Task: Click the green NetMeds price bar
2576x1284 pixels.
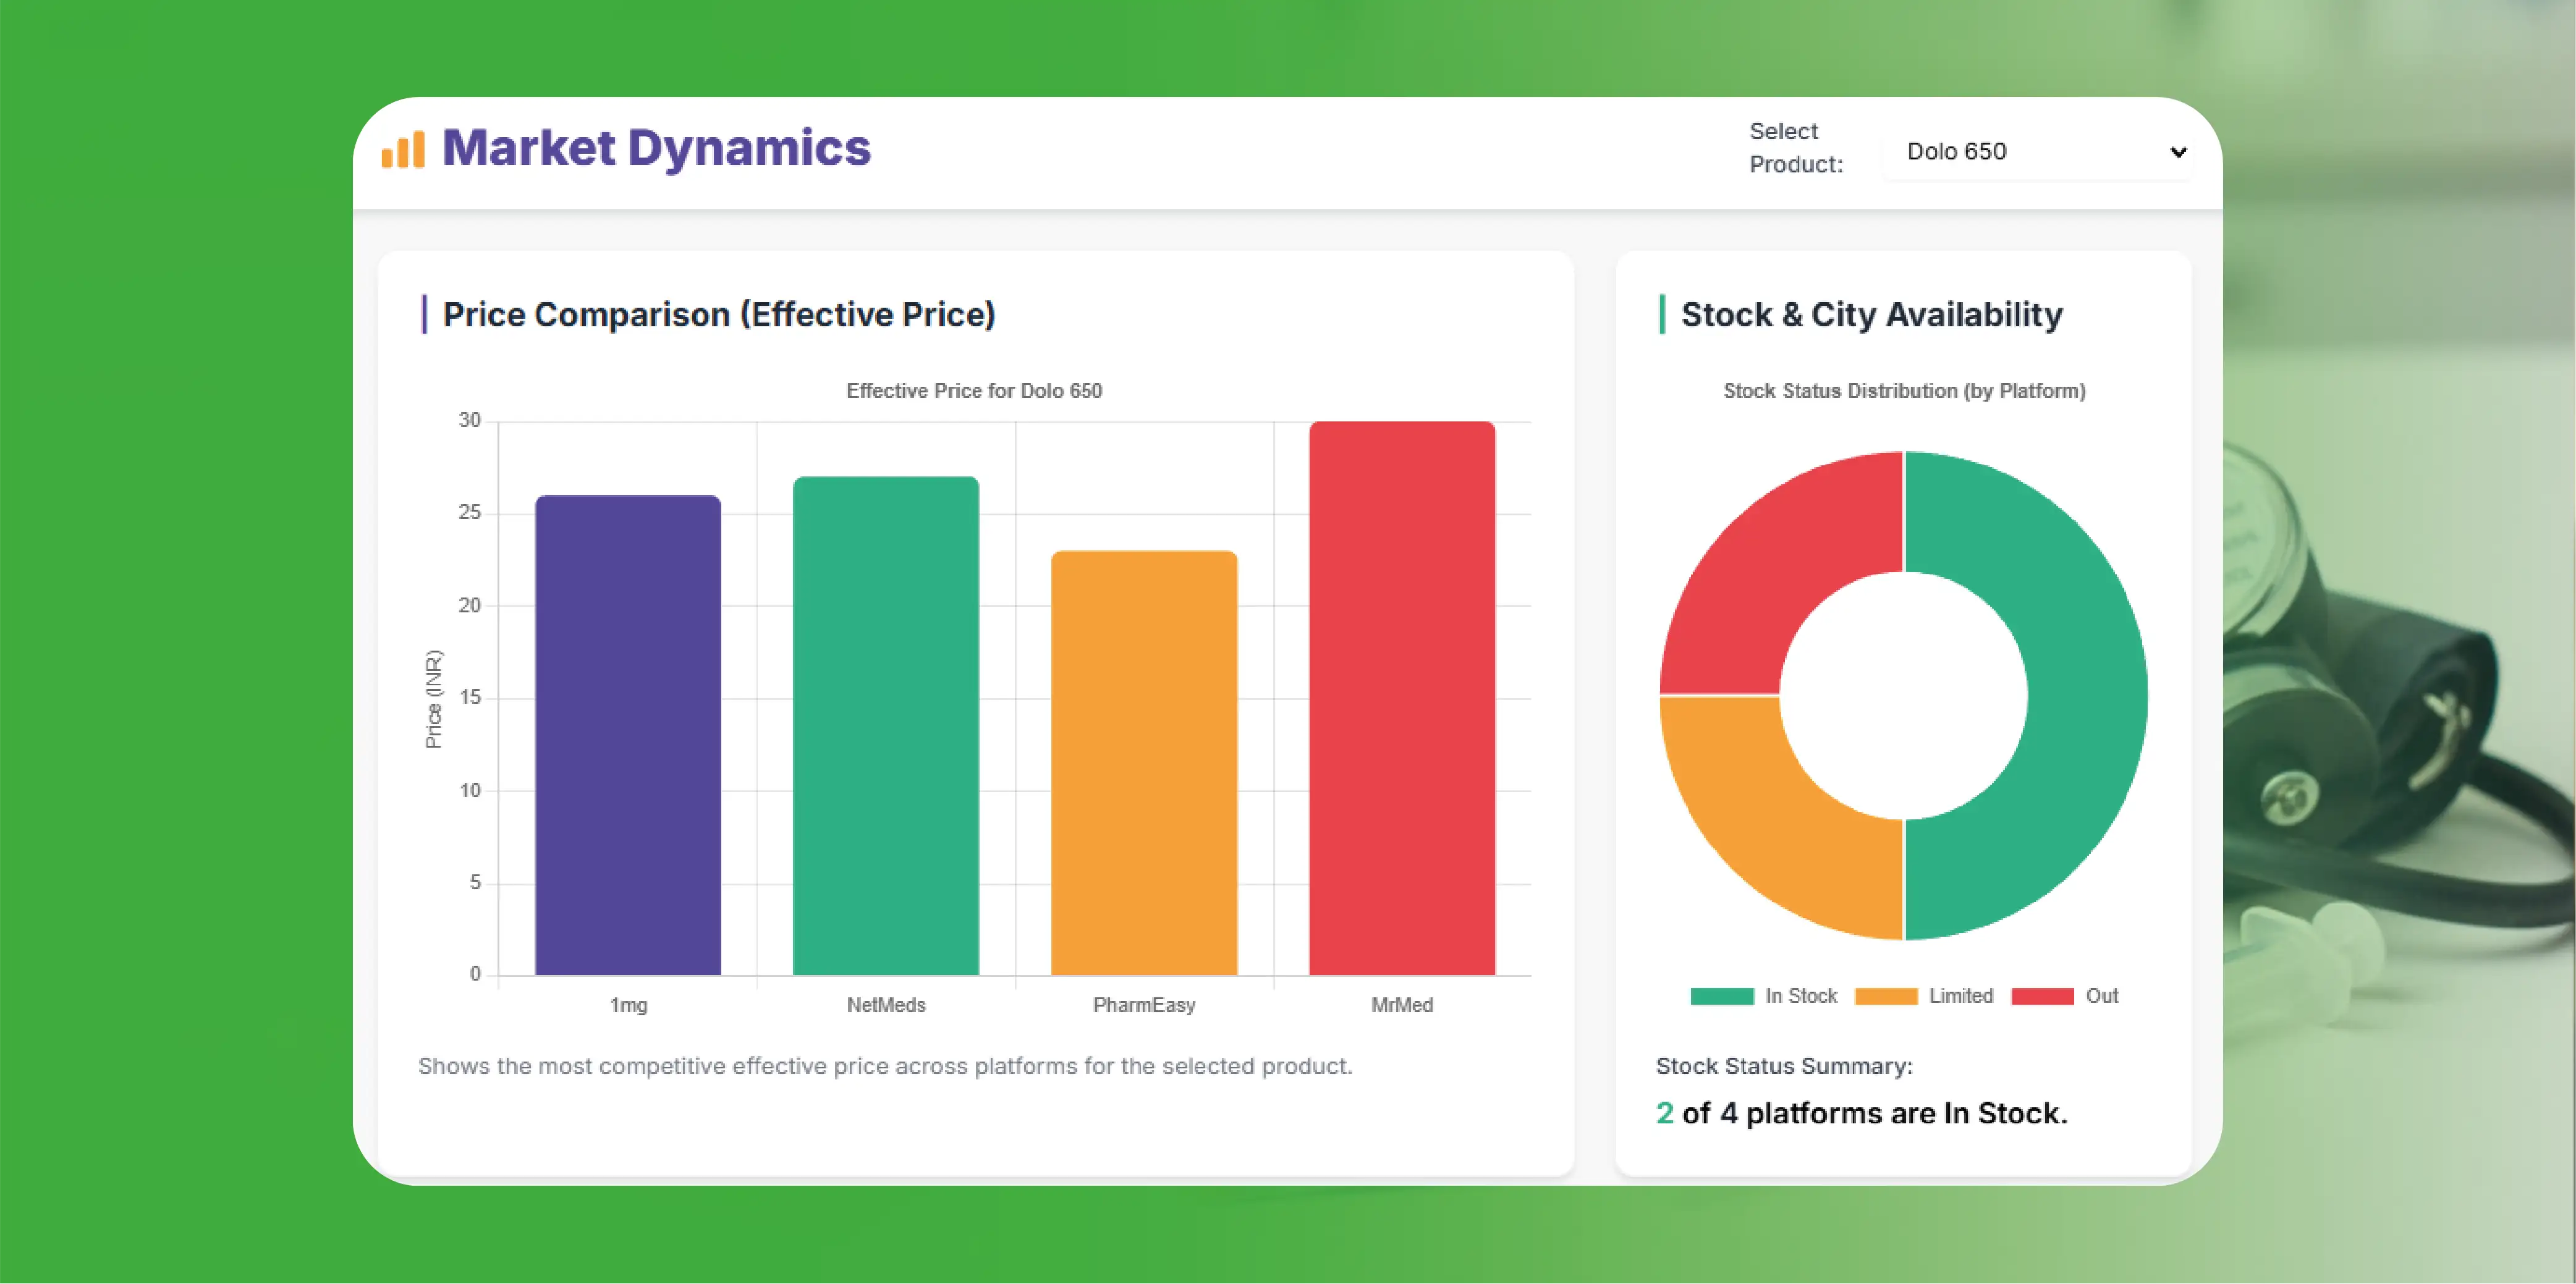Action: [885, 726]
